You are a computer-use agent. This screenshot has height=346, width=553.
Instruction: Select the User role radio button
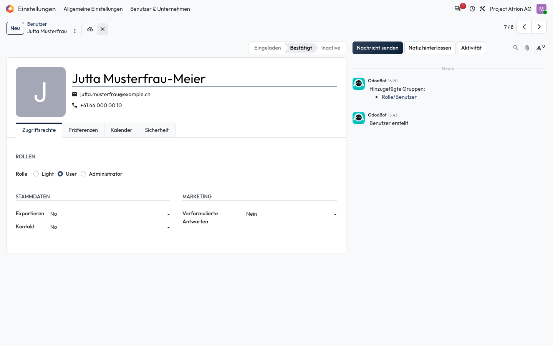(60, 174)
